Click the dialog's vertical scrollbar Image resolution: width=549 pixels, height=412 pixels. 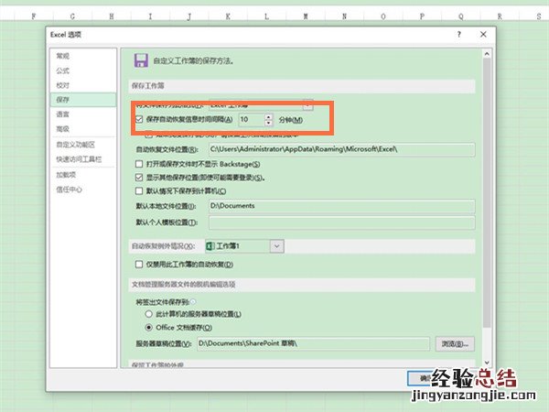tap(487, 201)
